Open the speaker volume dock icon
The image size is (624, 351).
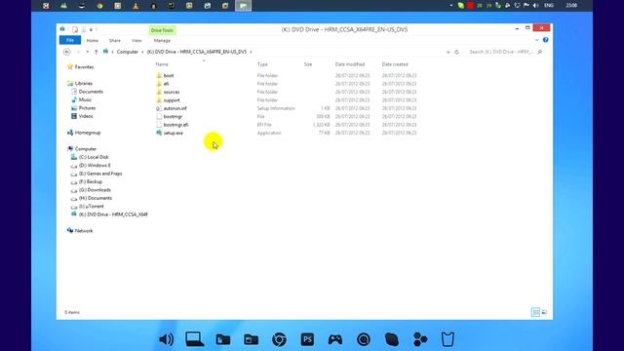(166, 339)
